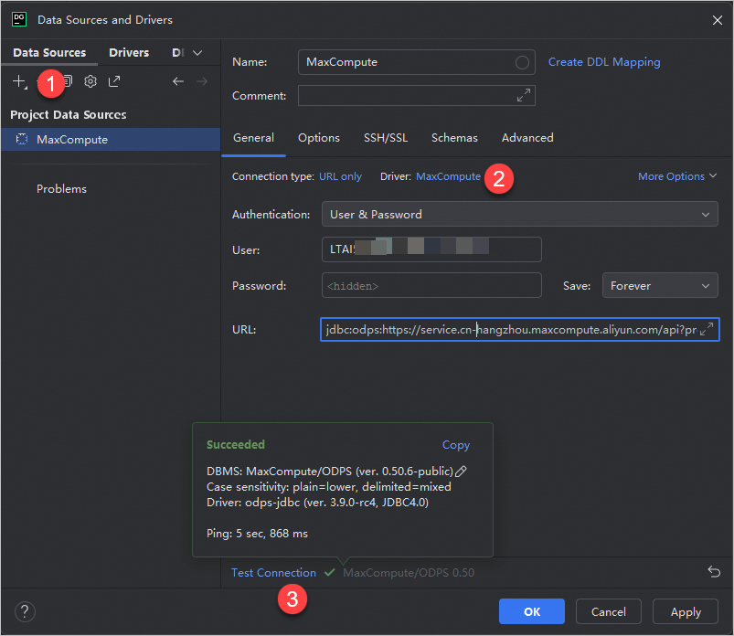
Task: Switch to the Drivers tab
Action: [x=129, y=52]
